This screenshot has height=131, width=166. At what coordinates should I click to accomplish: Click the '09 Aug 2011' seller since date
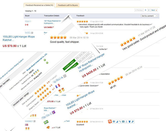coord(38,76)
